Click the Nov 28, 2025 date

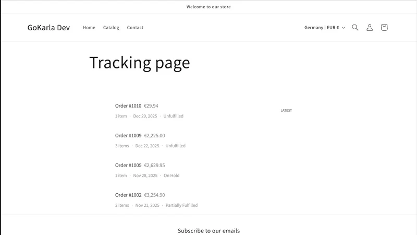click(x=145, y=175)
